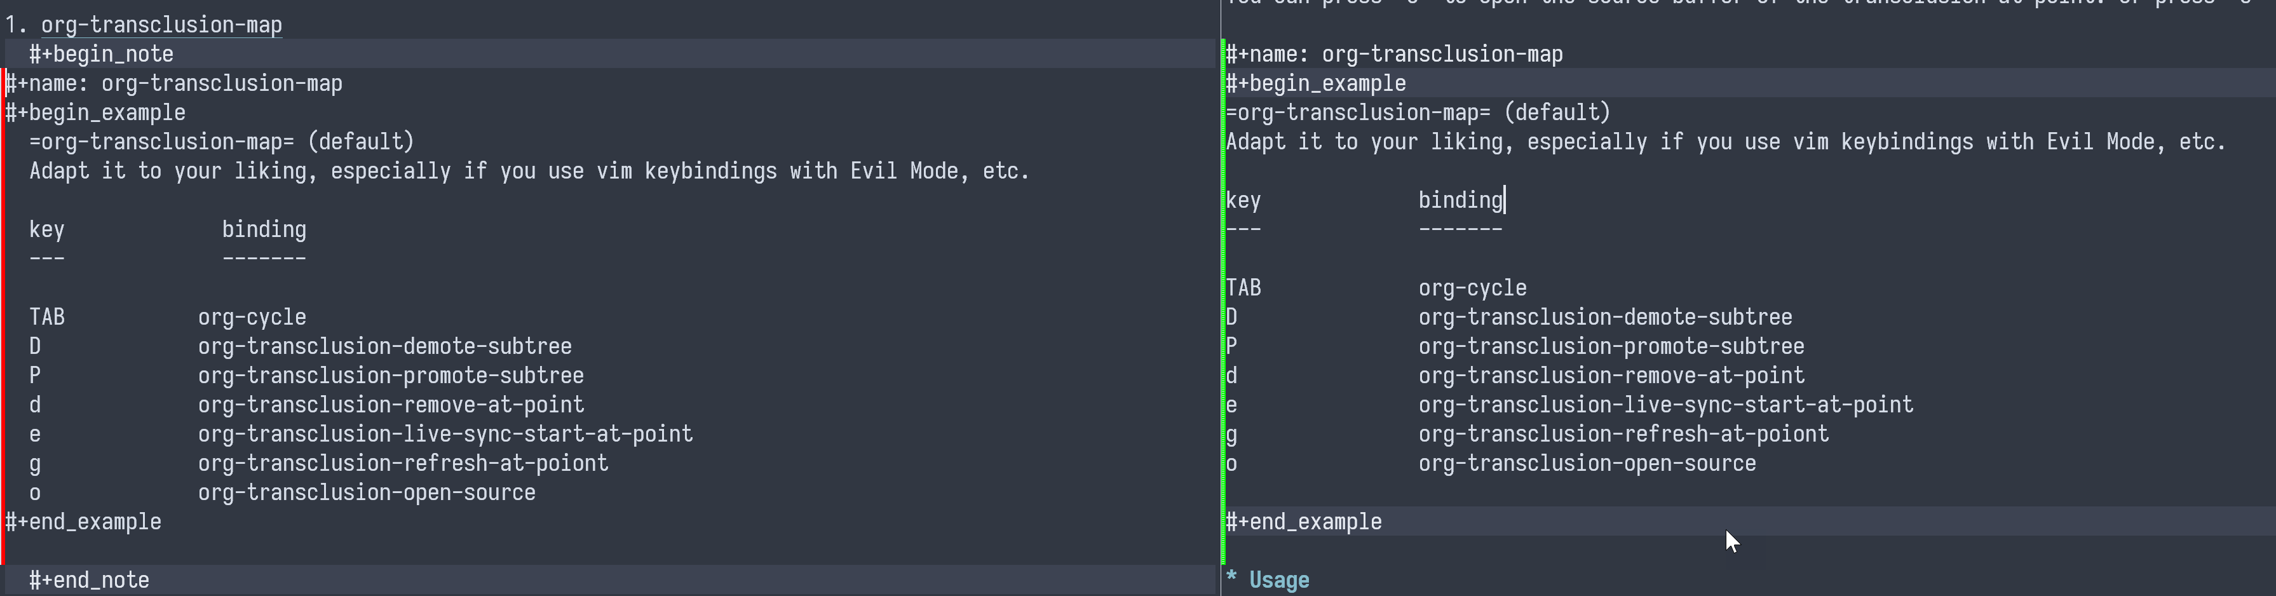
Task: Click "org-transclusion-refresh-at-poiont" in the right pane
Action: coord(1623,433)
